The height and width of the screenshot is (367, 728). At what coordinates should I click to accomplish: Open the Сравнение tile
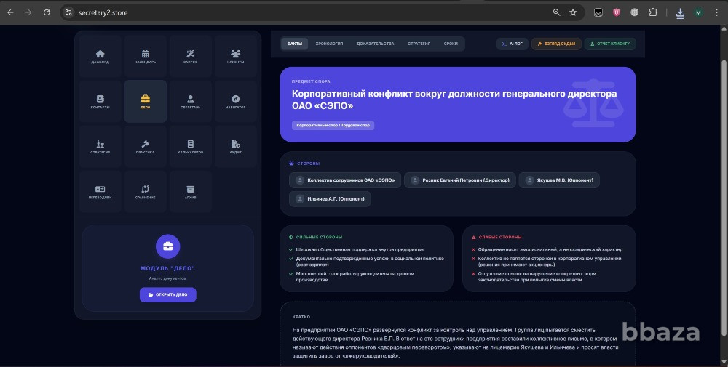tap(146, 192)
